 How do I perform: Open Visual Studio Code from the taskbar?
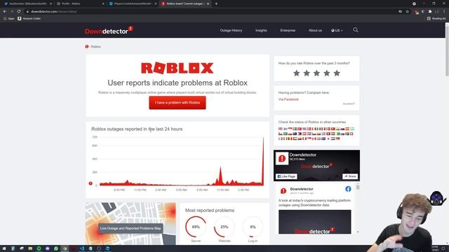[x=82, y=248]
